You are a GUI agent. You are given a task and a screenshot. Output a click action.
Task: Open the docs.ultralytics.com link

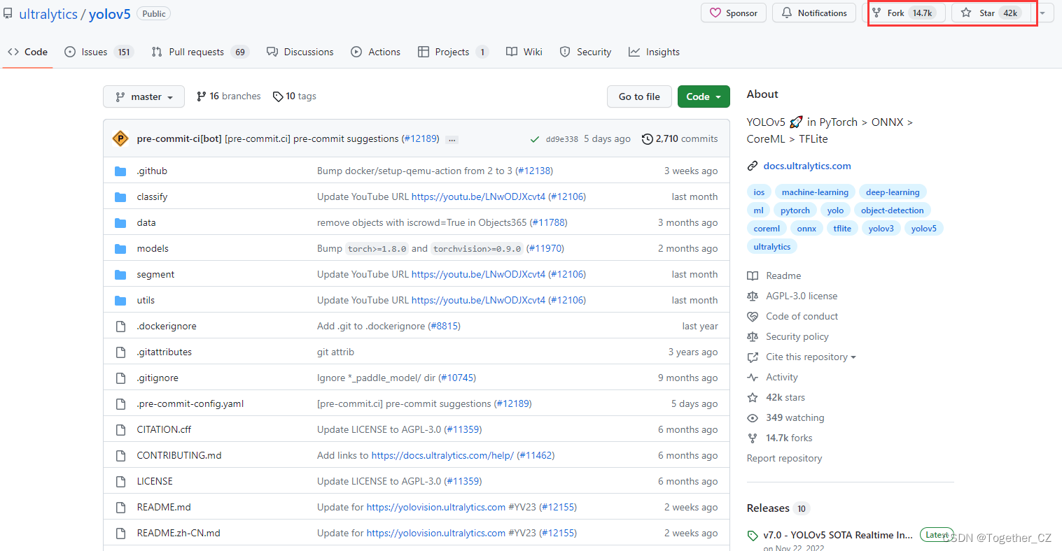coord(807,166)
